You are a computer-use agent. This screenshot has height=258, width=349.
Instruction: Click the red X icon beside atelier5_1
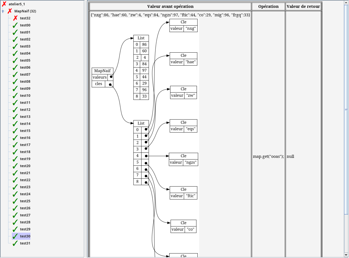coord(4,4)
